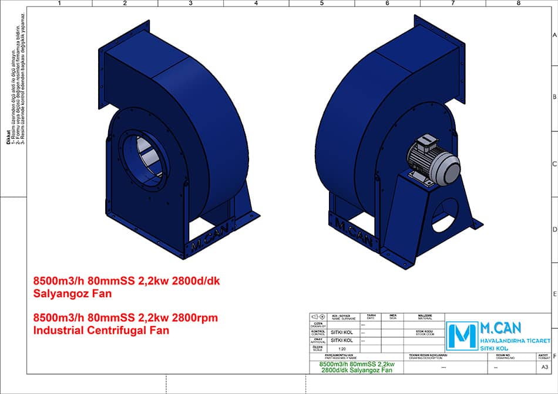The width and height of the screenshot is (558, 394).
Task: Click the red 'Industrial Centrifugal Fan' text
Action: [102, 331]
